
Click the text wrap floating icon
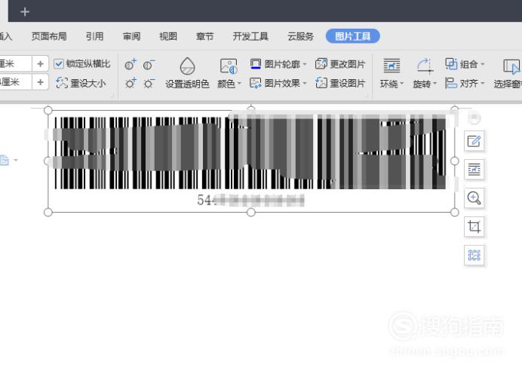474,170
